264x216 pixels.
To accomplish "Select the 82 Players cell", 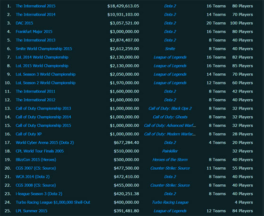I will (x=242, y=57).
